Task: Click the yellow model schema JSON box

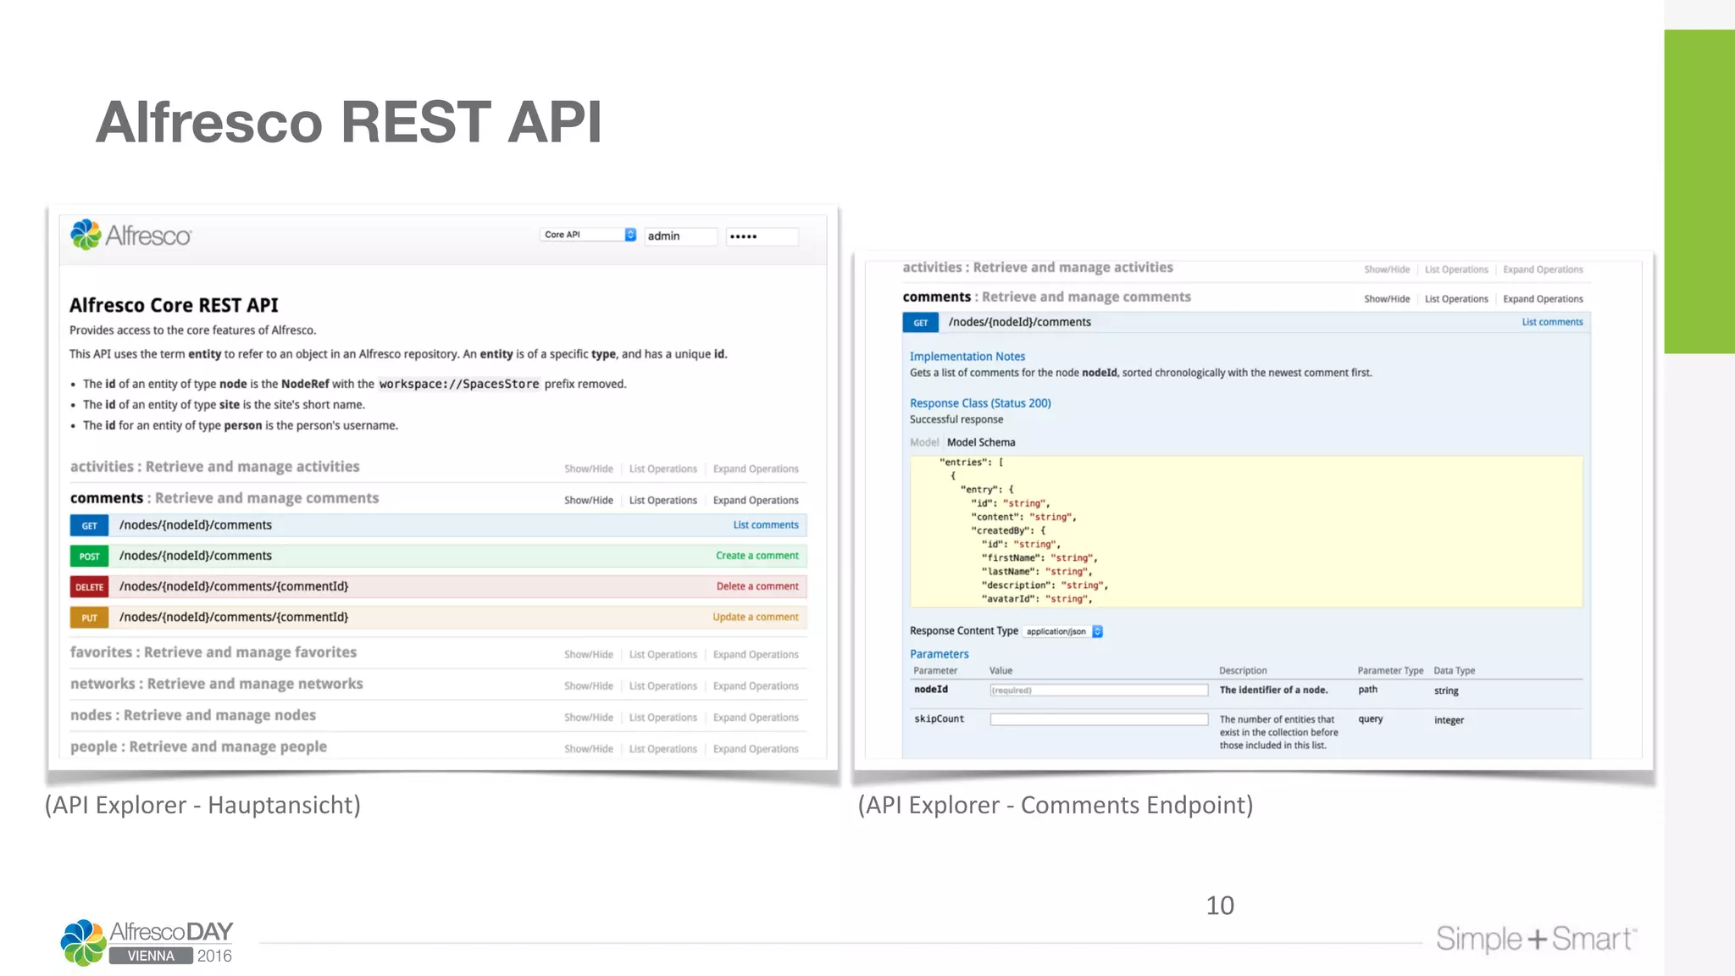Action: click(x=1246, y=531)
